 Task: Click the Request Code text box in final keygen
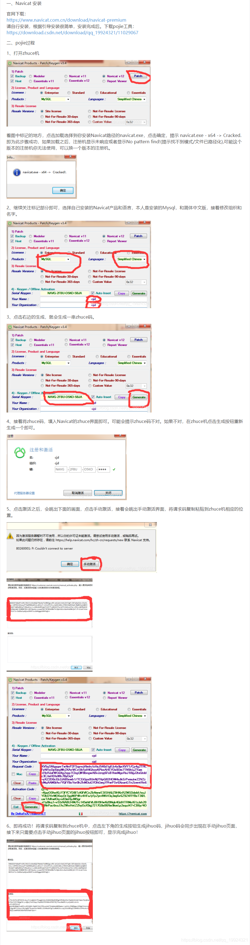(x=94, y=775)
